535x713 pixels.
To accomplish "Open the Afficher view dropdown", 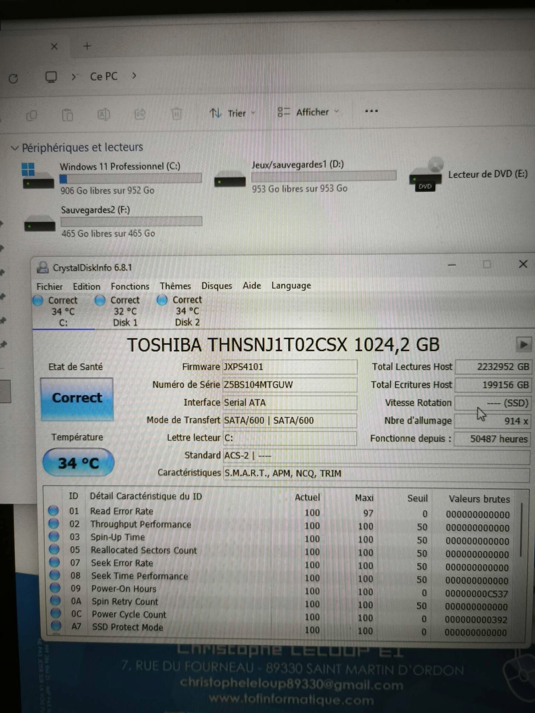I will point(308,112).
